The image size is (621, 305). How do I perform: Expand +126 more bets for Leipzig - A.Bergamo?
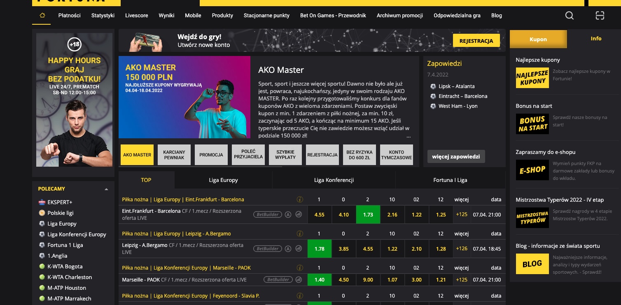click(x=462, y=249)
